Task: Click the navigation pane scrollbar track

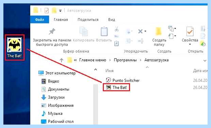Action: tap(96, 104)
